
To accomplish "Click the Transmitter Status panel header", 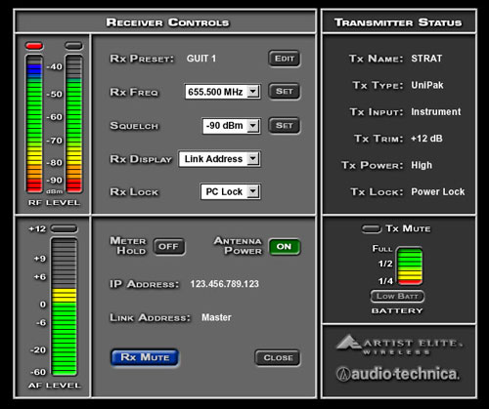I will pyautogui.click(x=399, y=22).
